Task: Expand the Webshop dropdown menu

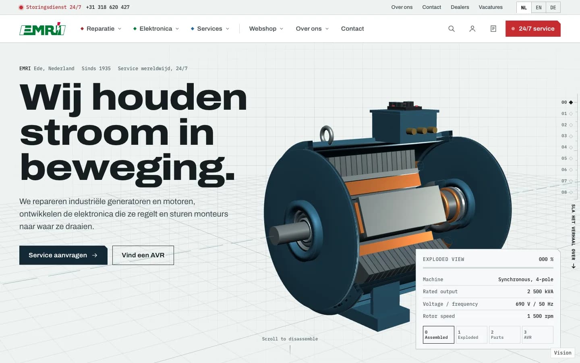Action: coord(266,29)
